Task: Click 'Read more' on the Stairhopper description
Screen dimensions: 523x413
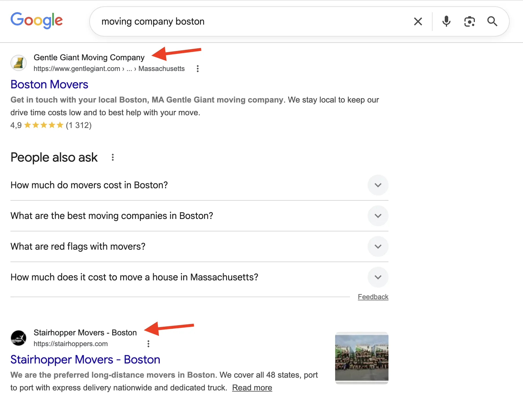Action: coord(252,388)
